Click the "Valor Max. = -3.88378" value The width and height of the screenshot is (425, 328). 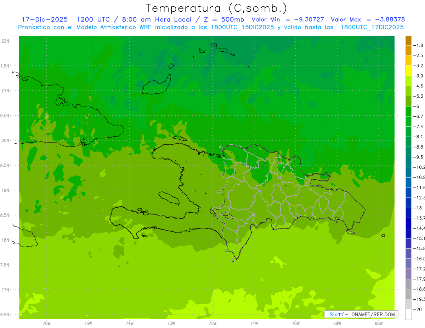click(x=368, y=19)
